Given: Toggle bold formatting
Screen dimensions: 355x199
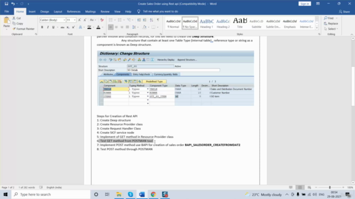Looking at the screenshot, I should (42, 27).
